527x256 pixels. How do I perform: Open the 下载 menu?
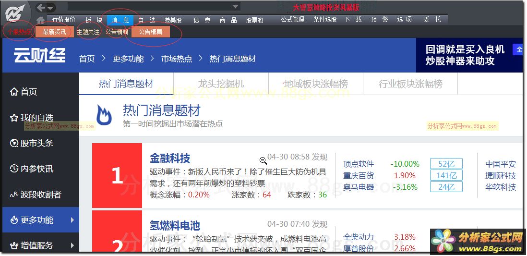pos(353,20)
